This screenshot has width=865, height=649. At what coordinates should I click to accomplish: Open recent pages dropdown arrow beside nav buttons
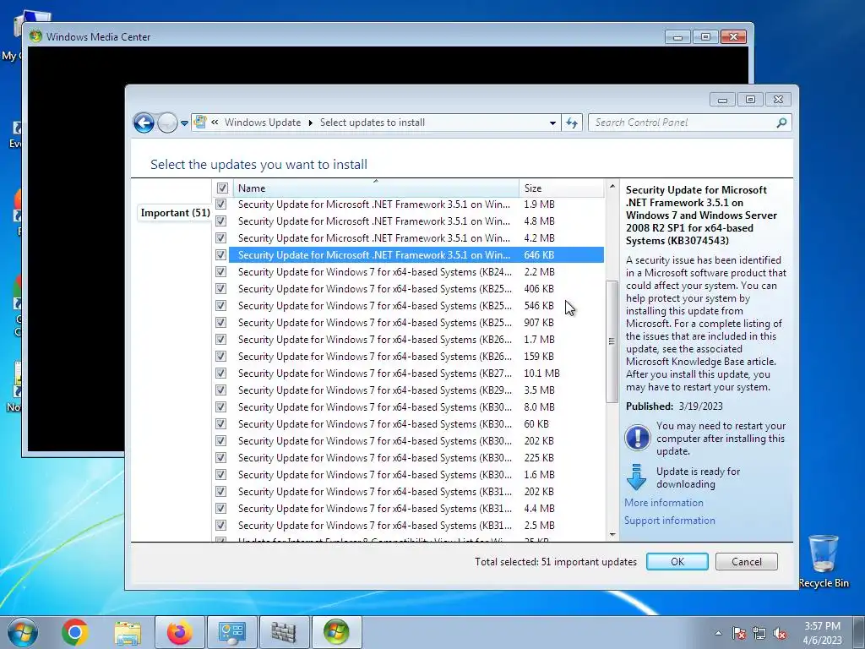pyautogui.click(x=184, y=123)
